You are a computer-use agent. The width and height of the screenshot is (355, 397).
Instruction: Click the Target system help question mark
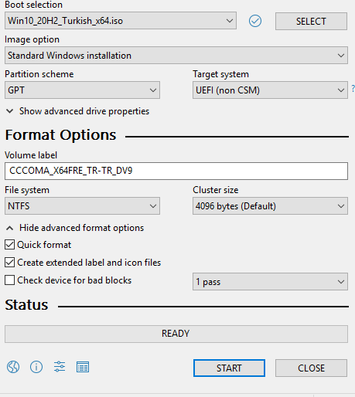pos(353,89)
